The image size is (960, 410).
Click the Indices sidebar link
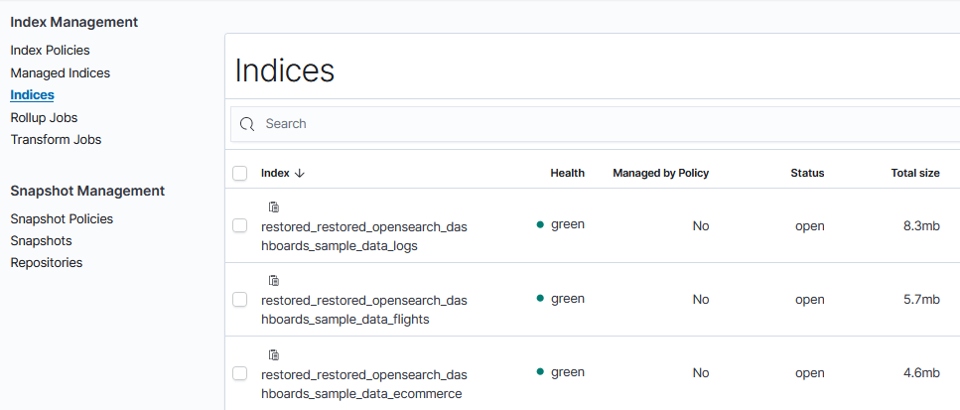click(32, 95)
